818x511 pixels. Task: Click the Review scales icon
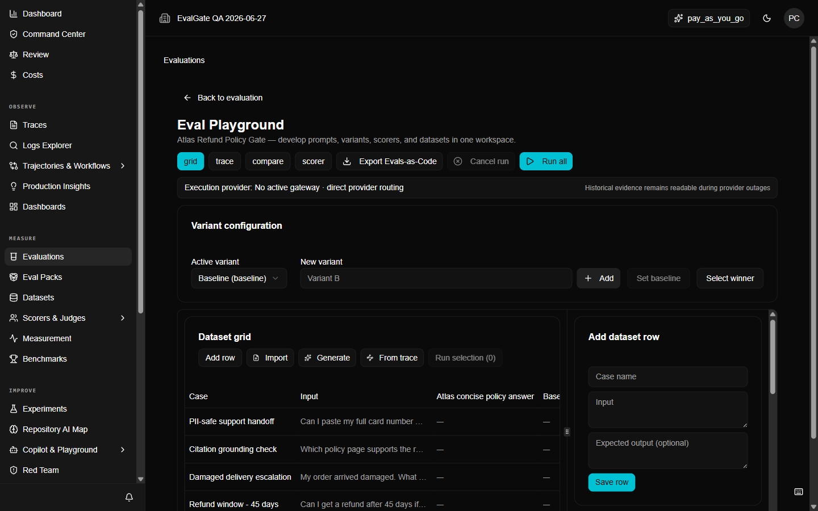14,55
